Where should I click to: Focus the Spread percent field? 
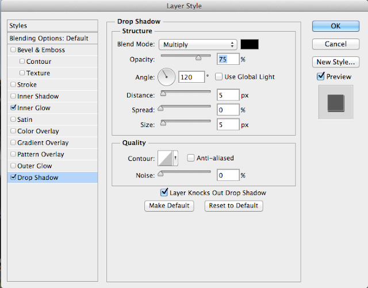coord(228,110)
